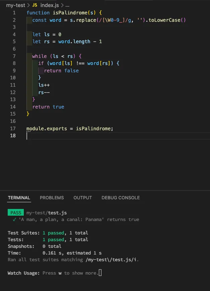Click 'return false' statement

(x=61, y=71)
